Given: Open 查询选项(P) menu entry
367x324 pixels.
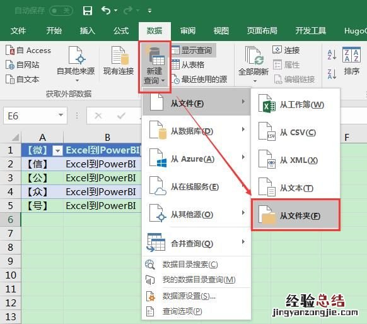Looking at the screenshot, I should coord(196,311).
